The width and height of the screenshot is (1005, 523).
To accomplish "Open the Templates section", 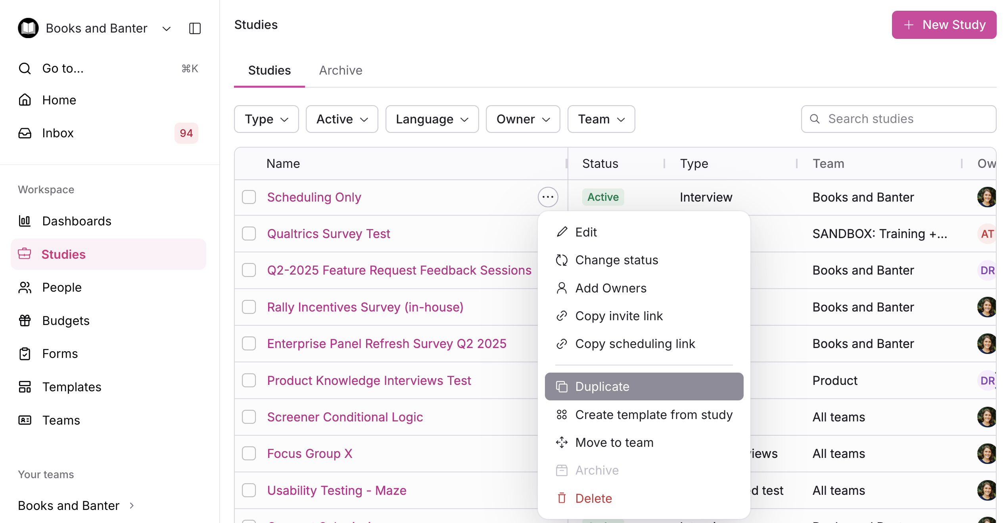I will [72, 387].
